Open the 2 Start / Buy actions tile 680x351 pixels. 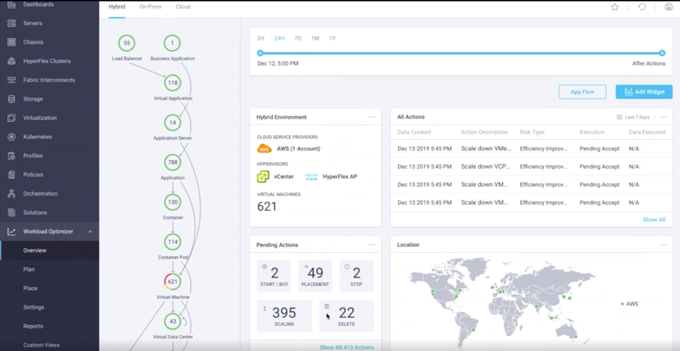(274, 276)
